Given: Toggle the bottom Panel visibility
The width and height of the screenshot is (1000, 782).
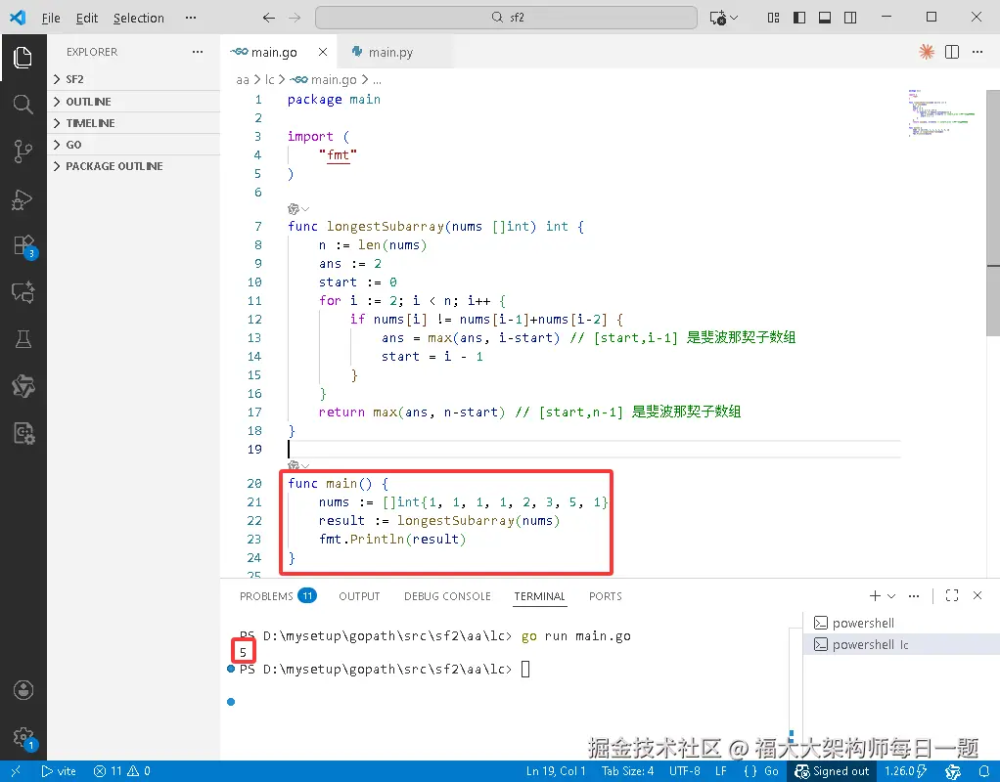Looking at the screenshot, I should tap(825, 18).
